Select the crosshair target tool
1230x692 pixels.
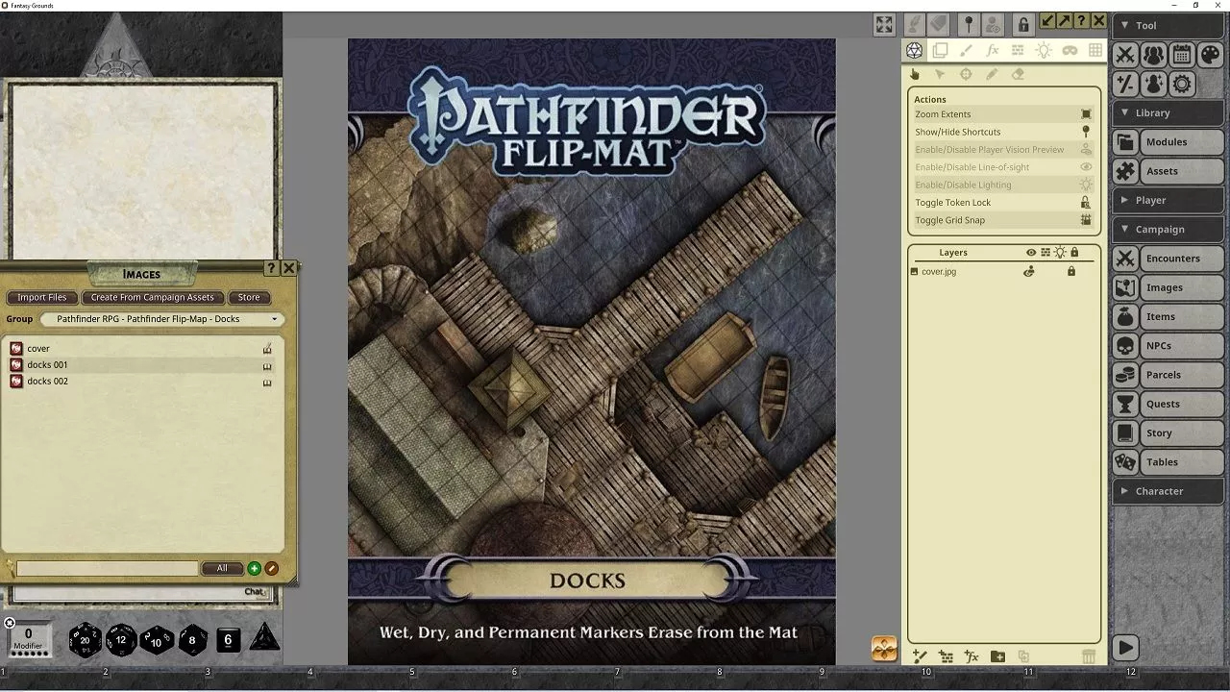966,74
